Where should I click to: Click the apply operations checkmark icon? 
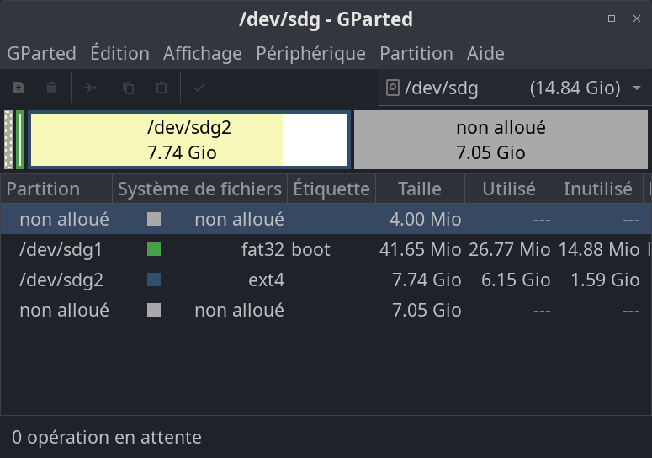(x=199, y=88)
